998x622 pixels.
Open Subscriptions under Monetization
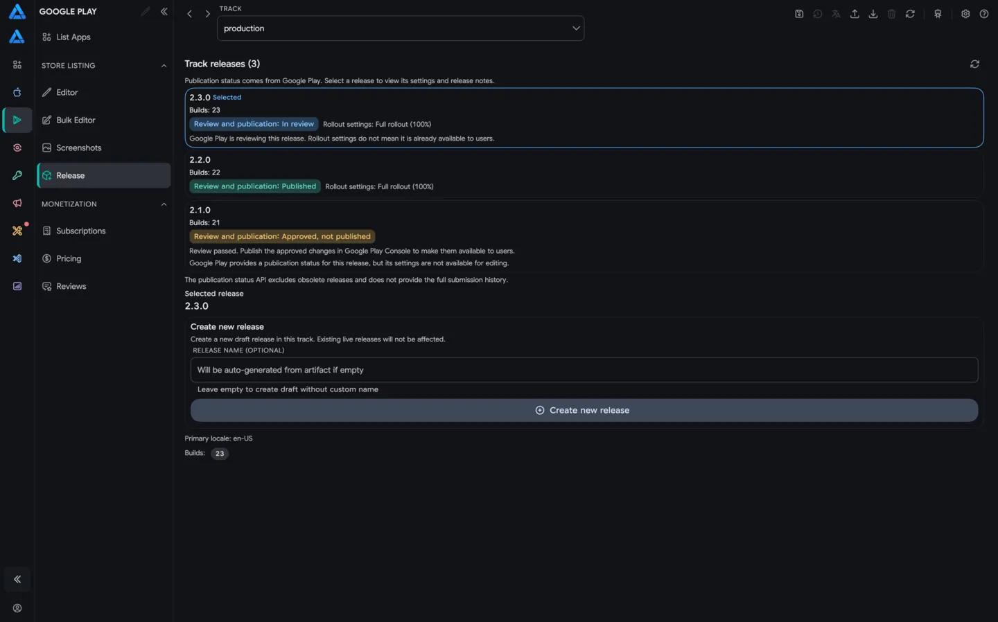coord(104,231)
